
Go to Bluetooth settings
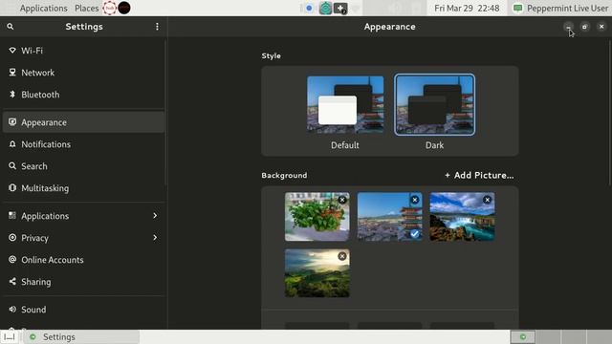click(83, 94)
